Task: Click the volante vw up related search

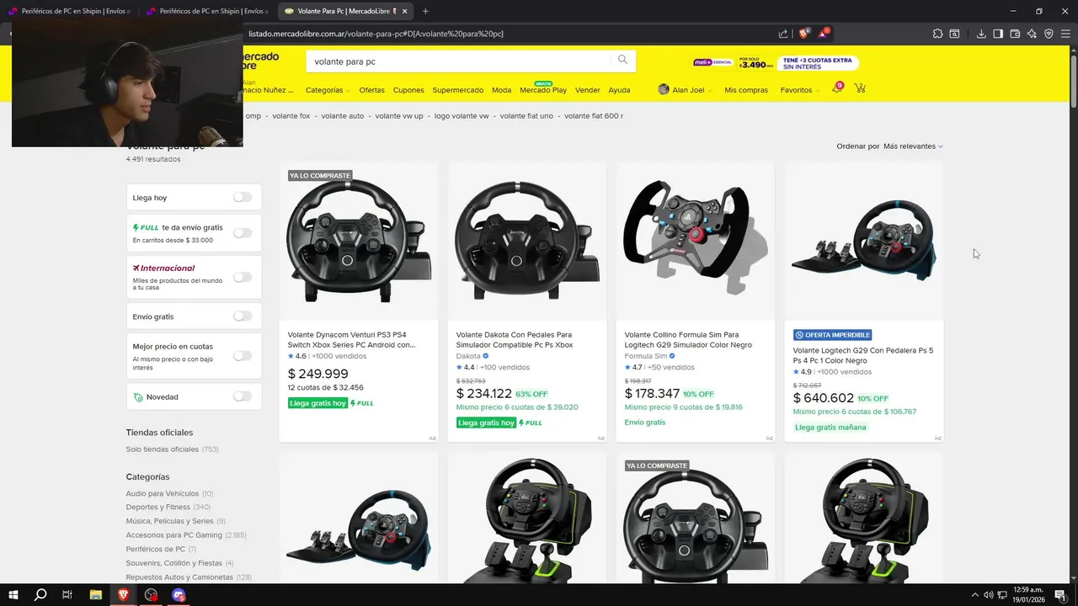Action: point(399,116)
